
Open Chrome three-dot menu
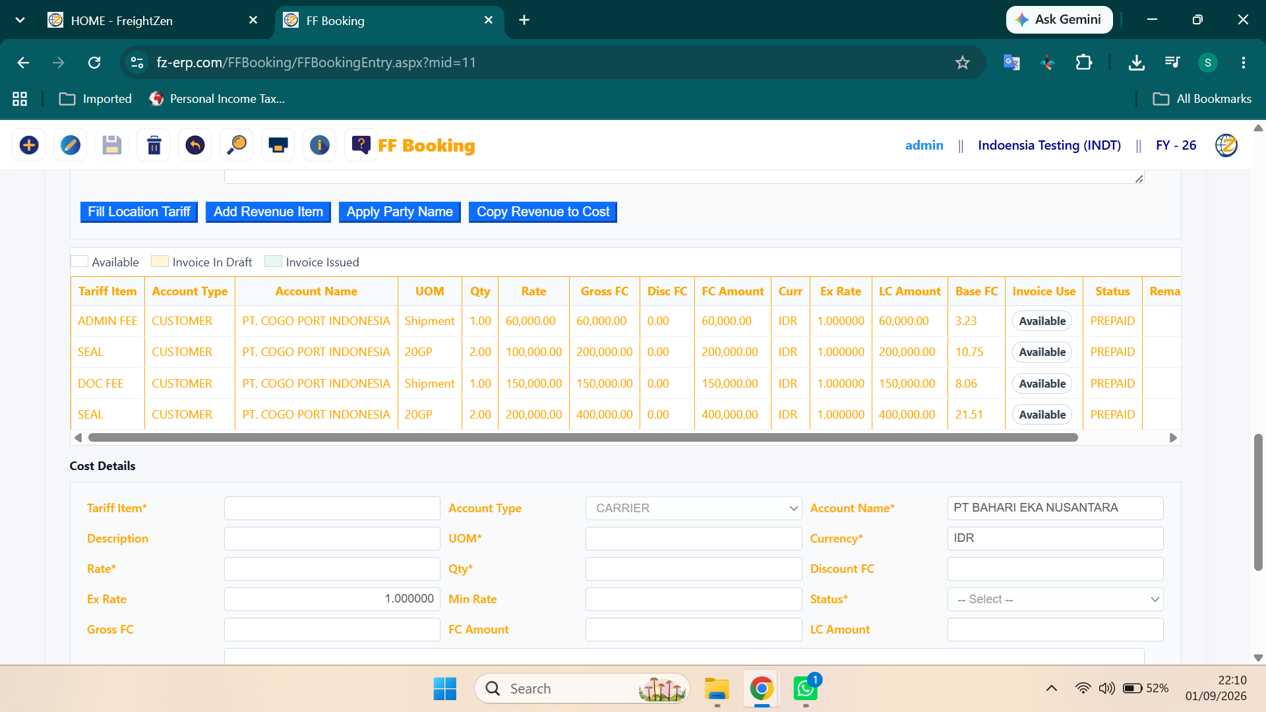1244,63
